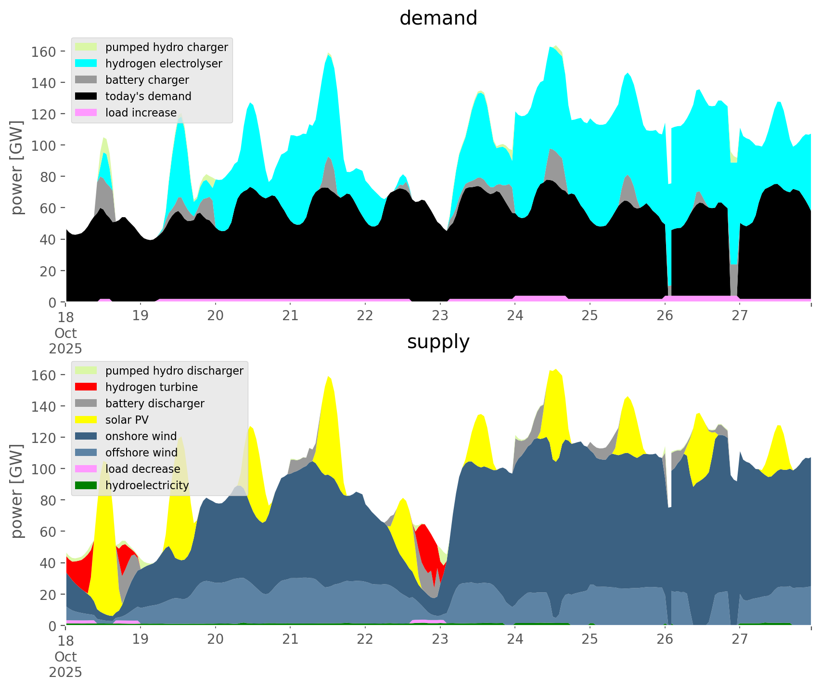Select the yellow solar PV legend swatch

[87, 420]
